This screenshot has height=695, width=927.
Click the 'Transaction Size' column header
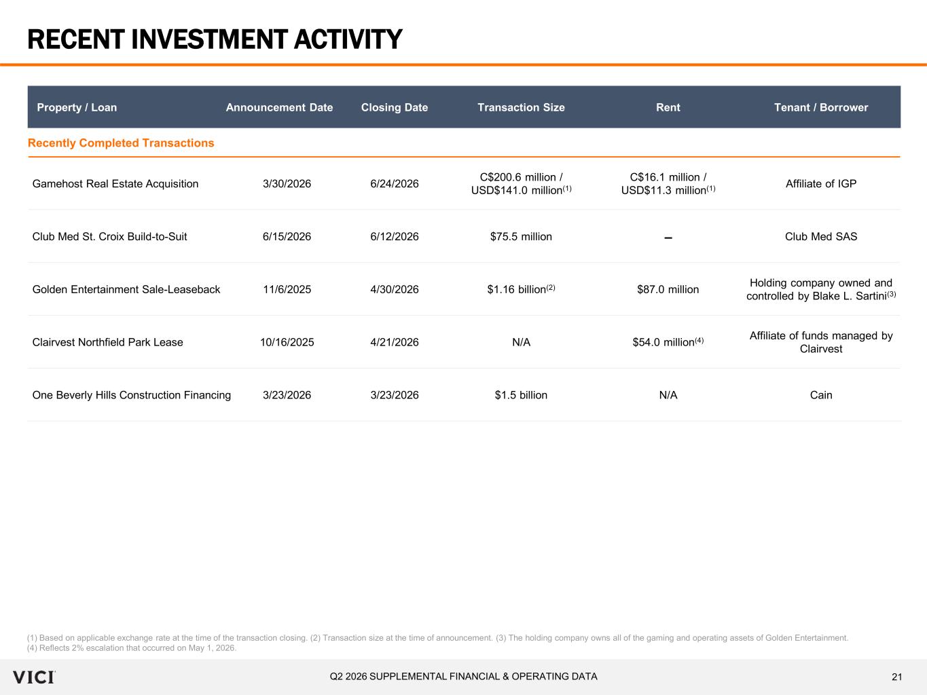point(521,107)
